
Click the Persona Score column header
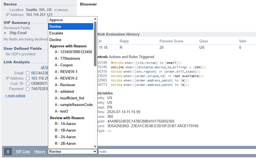pyautogui.click(x=171, y=41)
